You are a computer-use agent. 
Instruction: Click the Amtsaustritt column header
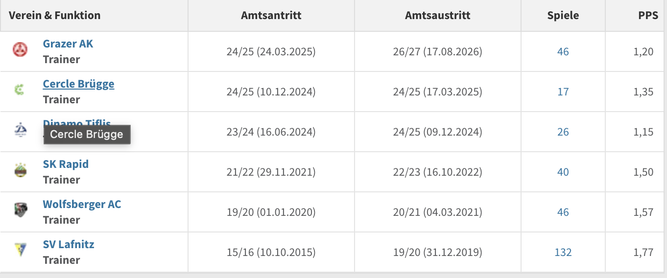pyautogui.click(x=438, y=15)
